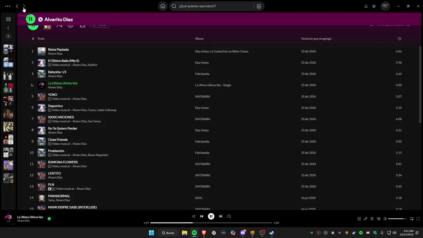Click the now-playing album art thumbnail
The height and width of the screenshot is (238, 423).
[x=9, y=218]
